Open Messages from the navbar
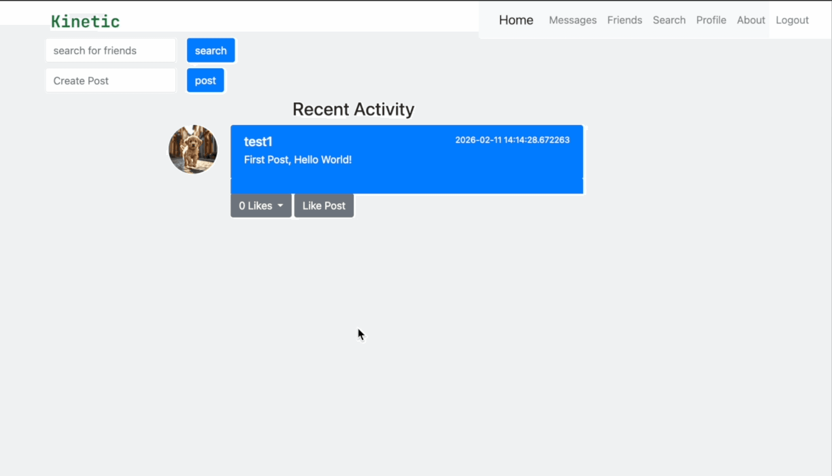The width and height of the screenshot is (832, 476). click(x=572, y=20)
